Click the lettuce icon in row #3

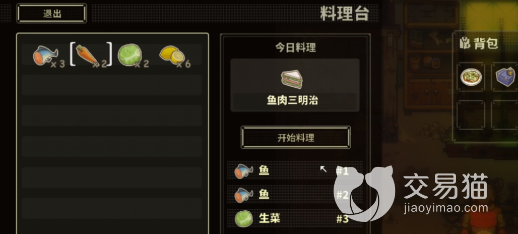tap(244, 219)
